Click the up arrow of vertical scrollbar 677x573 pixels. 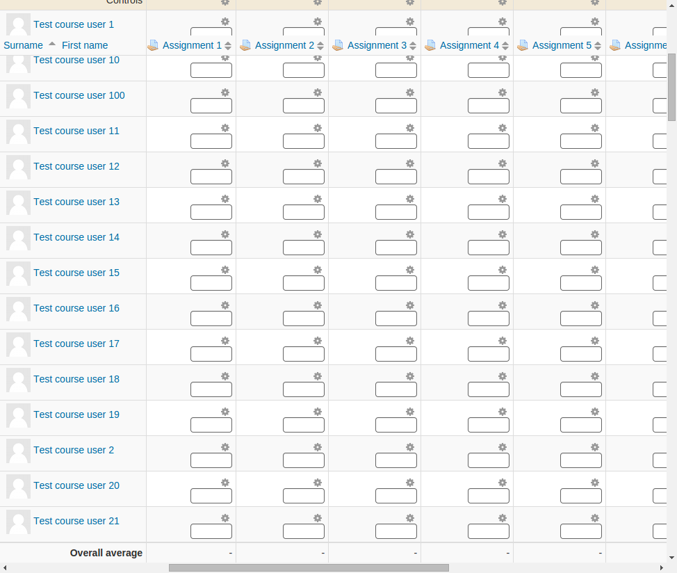coord(671,4)
